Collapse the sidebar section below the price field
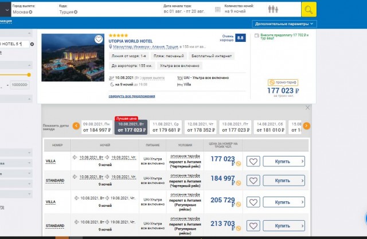 [29, 99]
